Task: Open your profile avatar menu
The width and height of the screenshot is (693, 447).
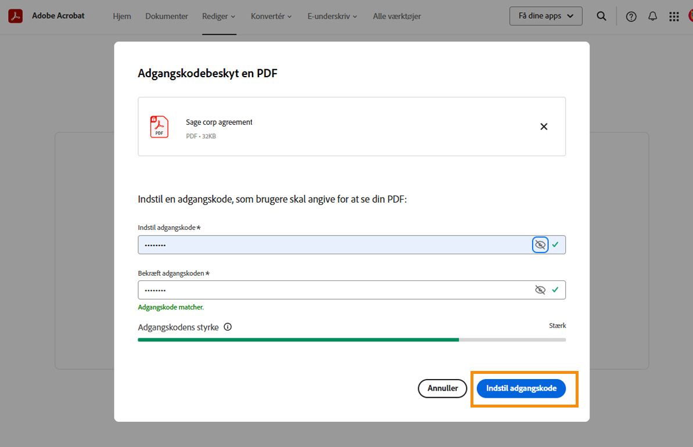Action: click(x=690, y=16)
